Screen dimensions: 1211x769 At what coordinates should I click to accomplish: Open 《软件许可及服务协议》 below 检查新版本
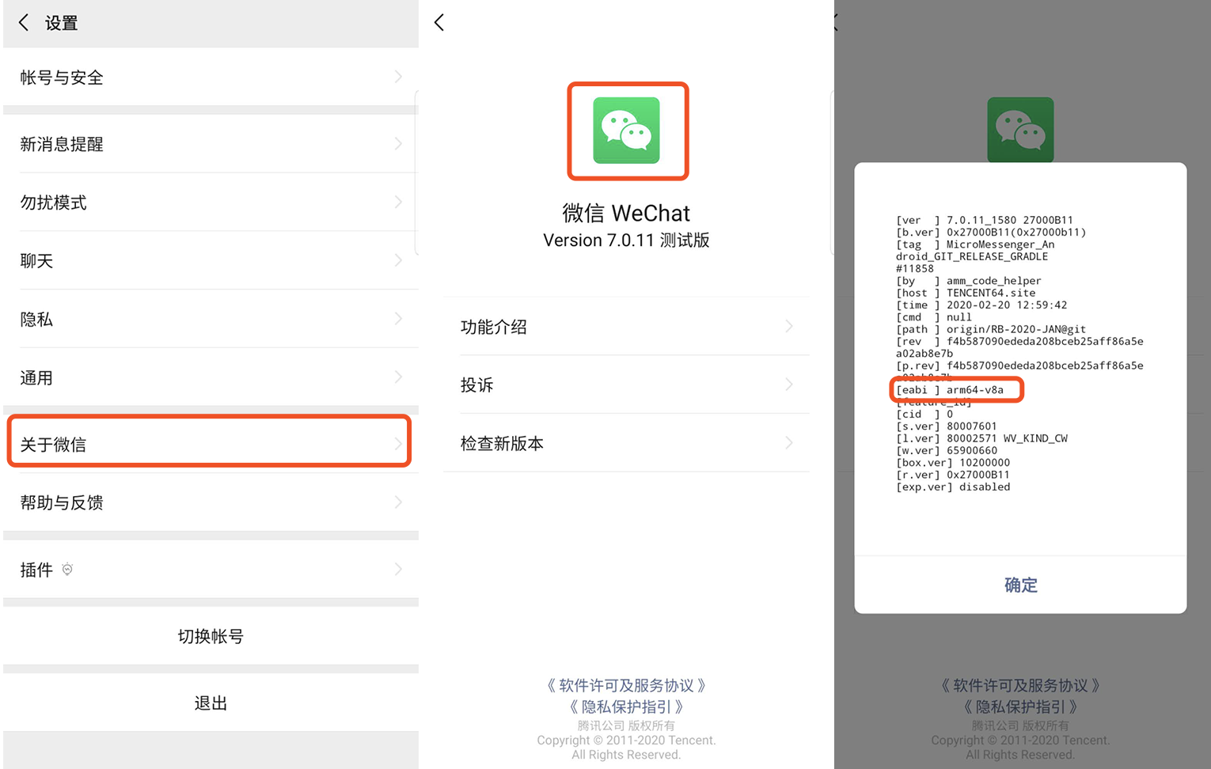coord(626,685)
